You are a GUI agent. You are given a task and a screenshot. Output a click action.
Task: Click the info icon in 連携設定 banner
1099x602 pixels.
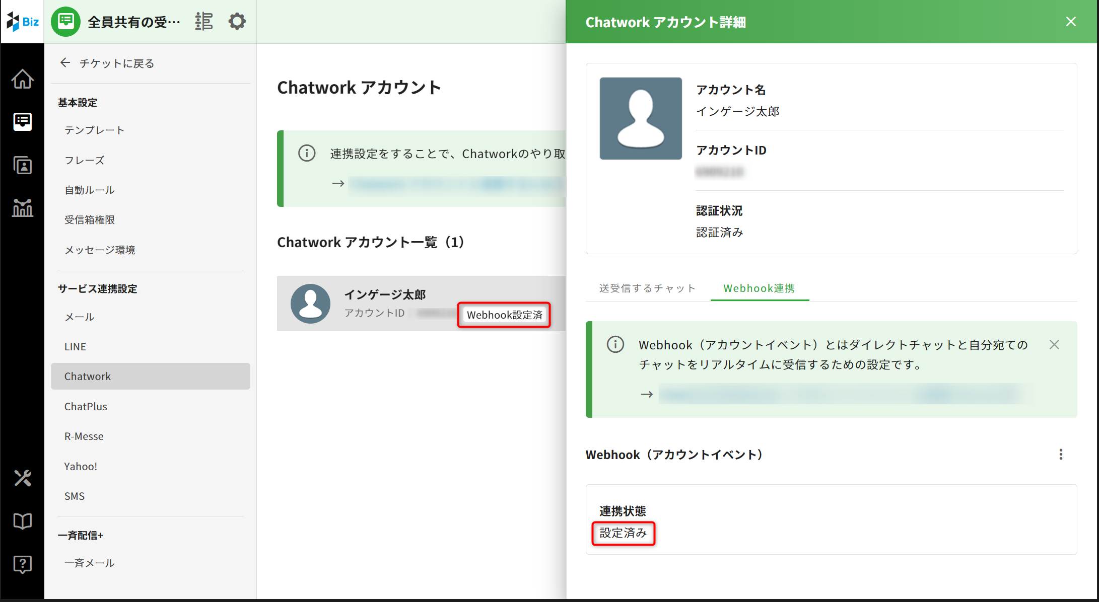pyautogui.click(x=307, y=153)
